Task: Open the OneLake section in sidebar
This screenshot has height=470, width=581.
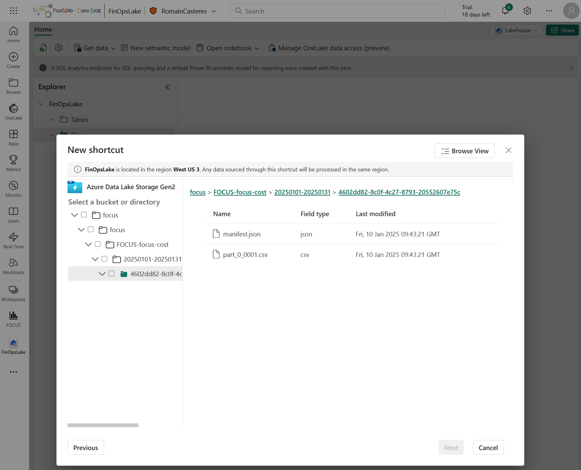Action: 13,111
